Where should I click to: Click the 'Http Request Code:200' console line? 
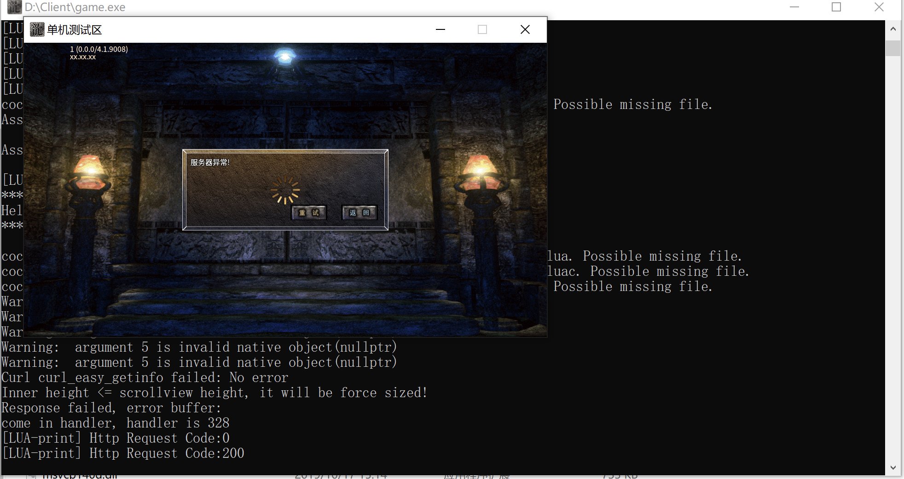[x=123, y=453]
